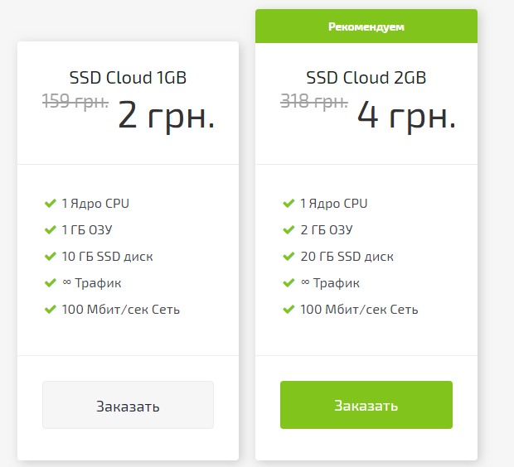Screen dimensions: 514x467
Task: Click the 2 грн. discounted price
Action: click(x=166, y=115)
